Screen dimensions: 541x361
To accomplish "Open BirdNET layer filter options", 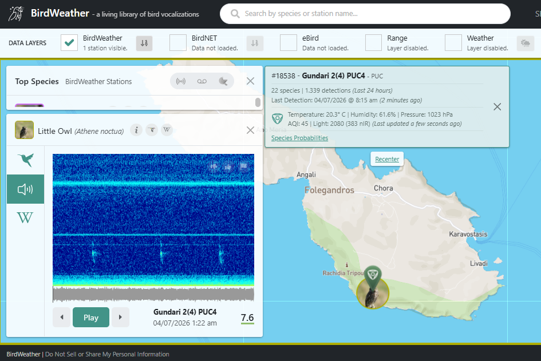I will pos(255,43).
